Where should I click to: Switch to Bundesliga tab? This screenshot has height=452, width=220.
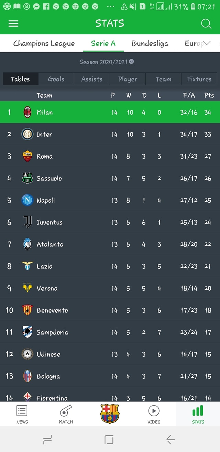[150, 43]
